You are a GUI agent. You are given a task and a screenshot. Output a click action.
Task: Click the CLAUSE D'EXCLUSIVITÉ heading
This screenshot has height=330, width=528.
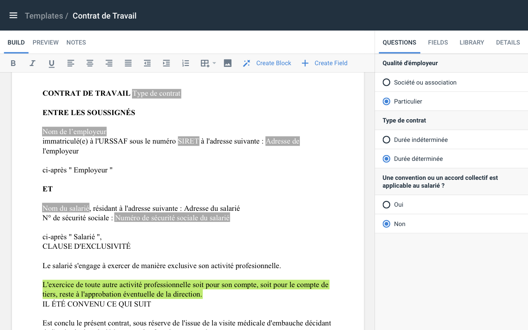[x=87, y=246]
